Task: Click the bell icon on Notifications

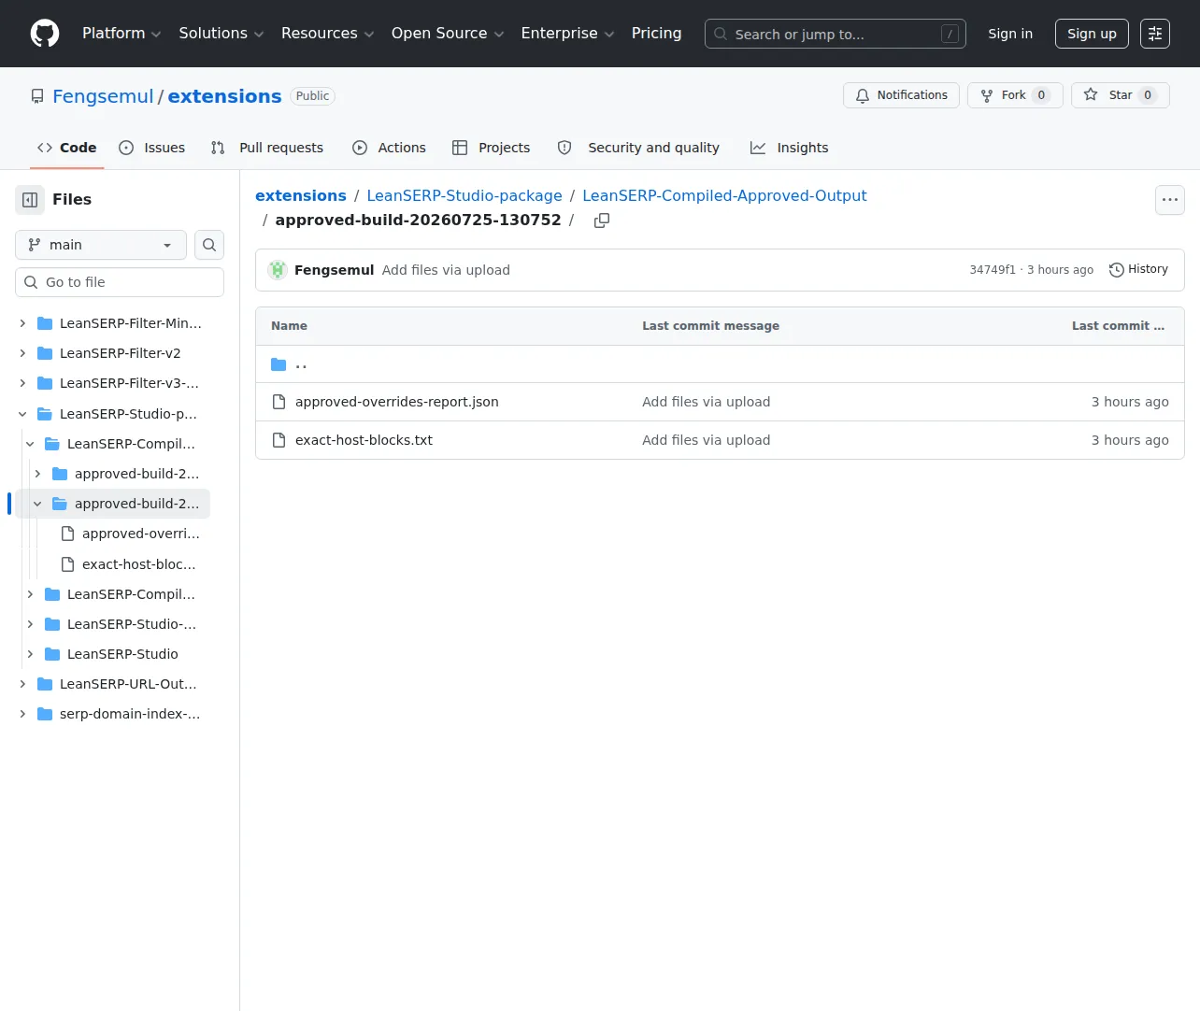Action: pos(863,95)
